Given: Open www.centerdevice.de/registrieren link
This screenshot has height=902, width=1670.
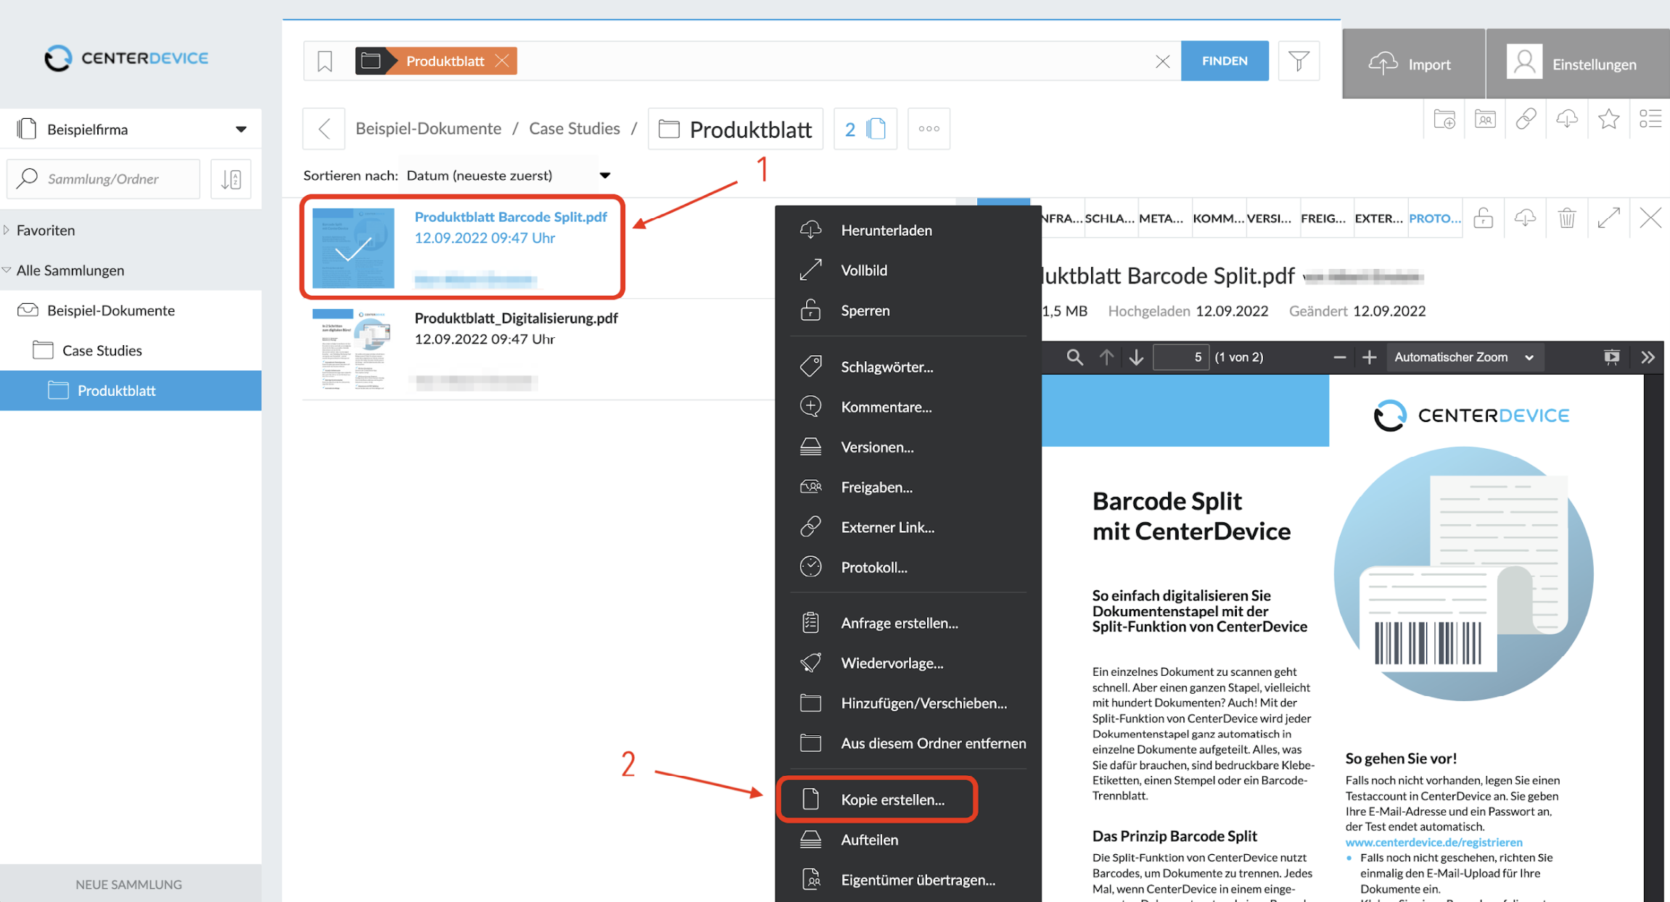Looking at the screenshot, I should pyautogui.click(x=1434, y=842).
